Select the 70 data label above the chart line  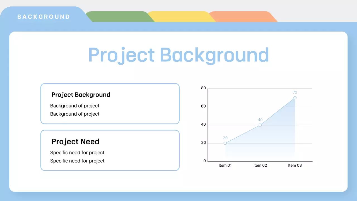coord(295,92)
